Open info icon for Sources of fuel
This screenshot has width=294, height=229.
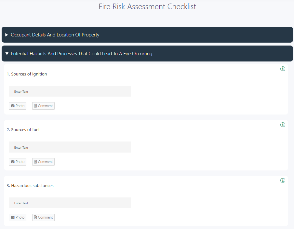(283, 125)
